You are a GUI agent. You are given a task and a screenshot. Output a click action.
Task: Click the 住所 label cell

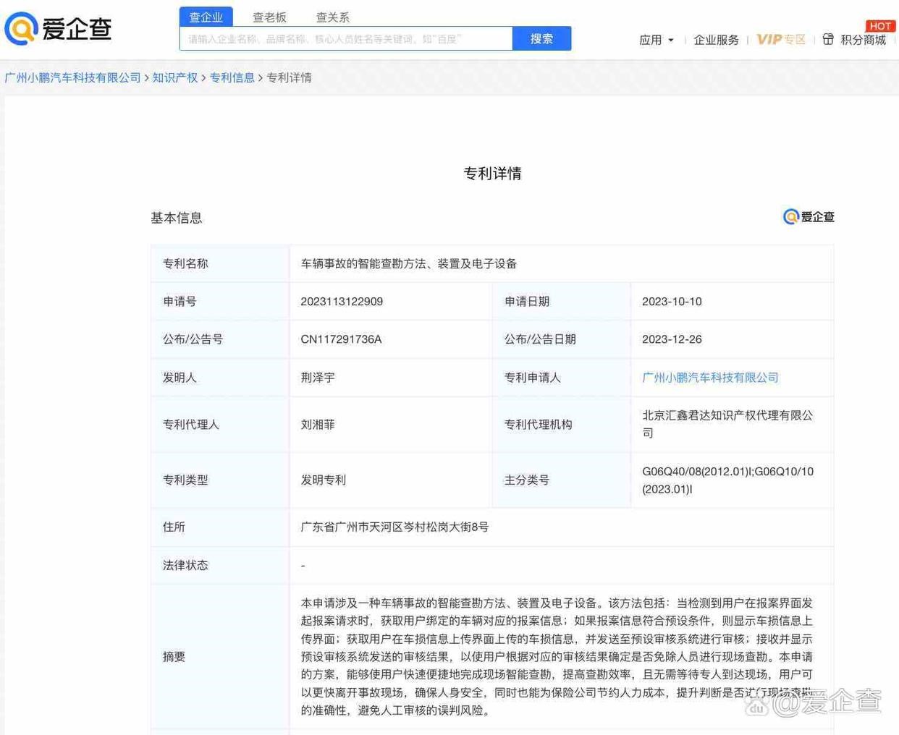(x=220, y=527)
